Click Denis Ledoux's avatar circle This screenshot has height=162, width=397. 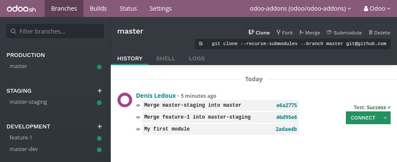pos(125,100)
